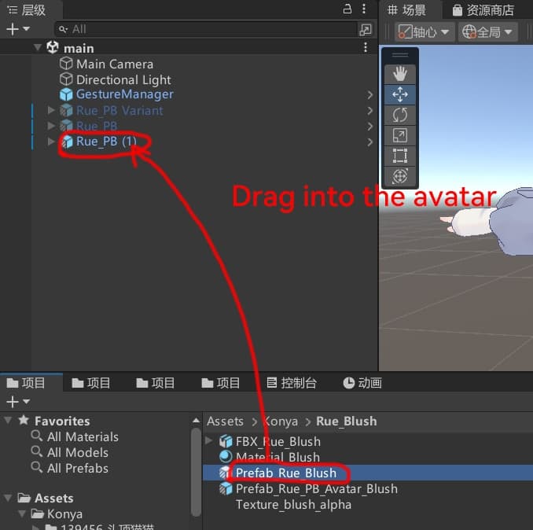
Task: Expand the Rue_PB (1) object
Action: tap(52, 142)
